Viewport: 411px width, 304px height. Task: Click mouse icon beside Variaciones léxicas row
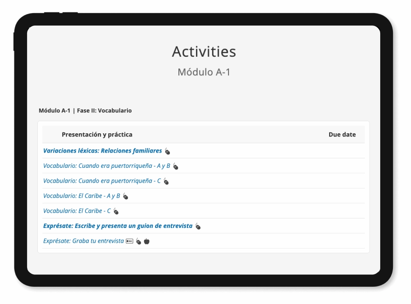[x=168, y=151]
